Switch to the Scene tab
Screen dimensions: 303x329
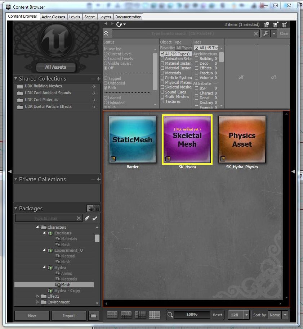(90, 17)
